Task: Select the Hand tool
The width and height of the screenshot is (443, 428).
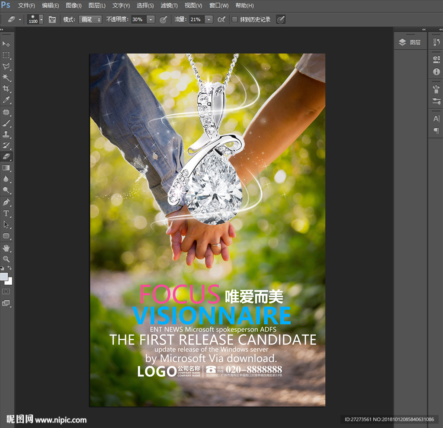Action: tap(6, 248)
